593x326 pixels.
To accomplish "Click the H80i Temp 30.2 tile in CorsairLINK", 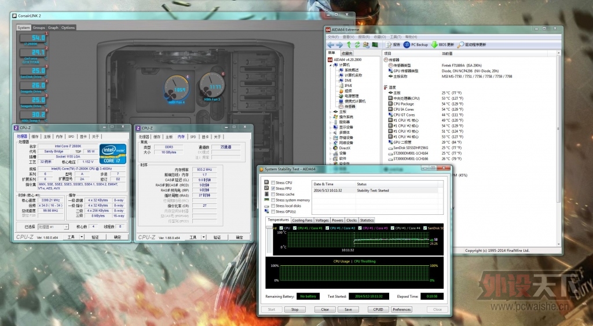I will pyautogui.click(x=34, y=116).
